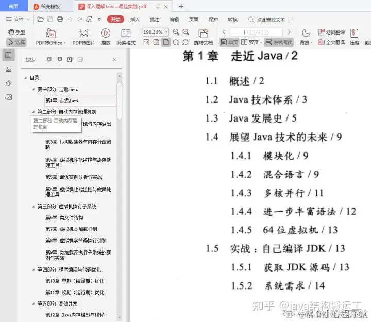This screenshot has height=322, width=371.
Task: Open the 文件 menu dropdown
Action: click(x=18, y=19)
